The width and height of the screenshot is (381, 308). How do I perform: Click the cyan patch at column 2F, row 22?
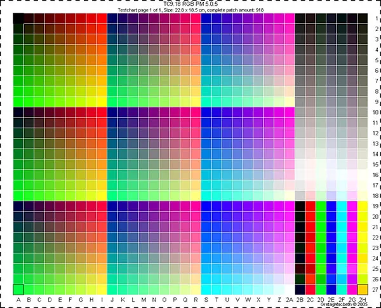[342, 237]
